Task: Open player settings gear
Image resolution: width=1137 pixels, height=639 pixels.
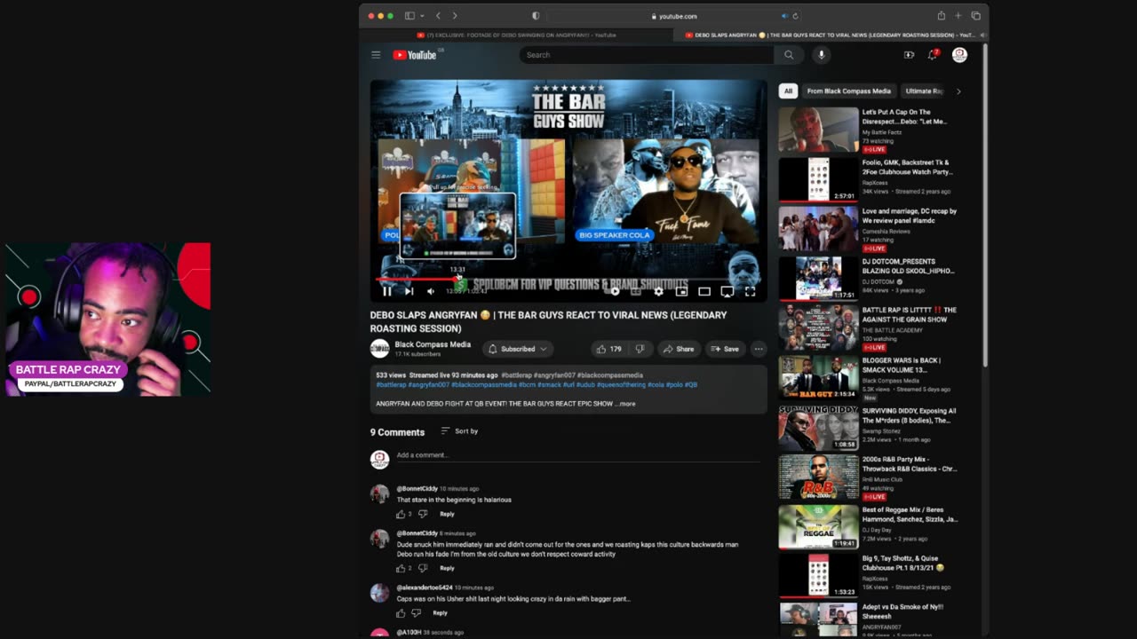Action: coord(658,291)
